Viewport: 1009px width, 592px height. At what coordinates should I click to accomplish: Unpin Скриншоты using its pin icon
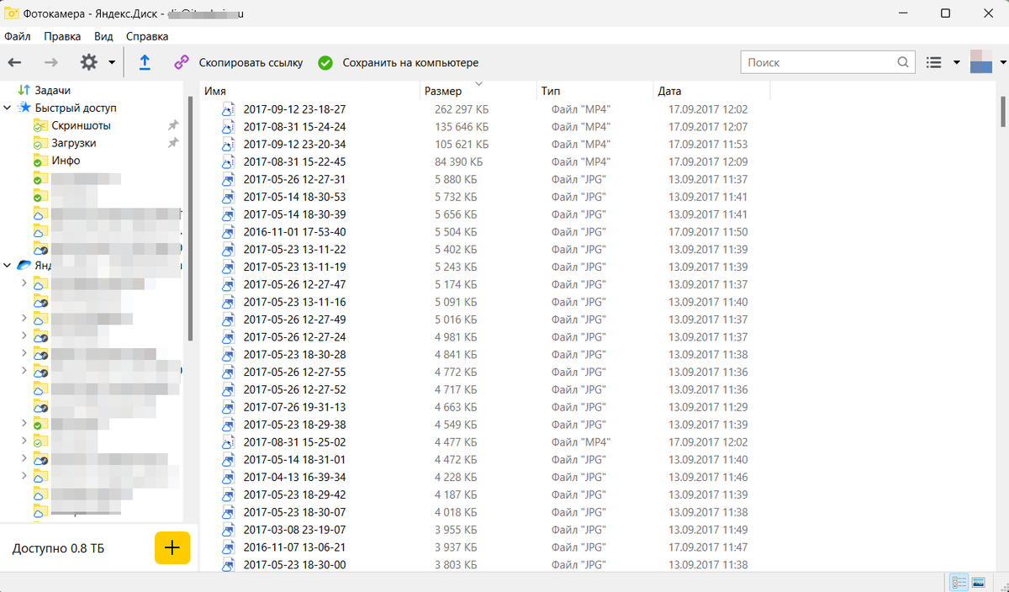coord(173,125)
